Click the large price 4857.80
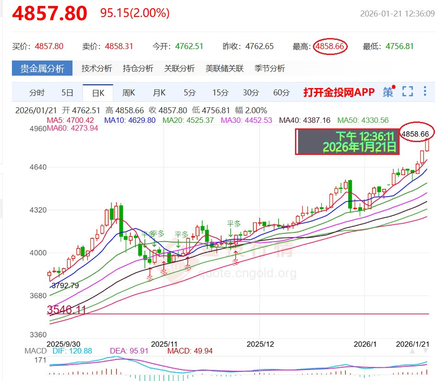440x381 pixels. (50, 13)
